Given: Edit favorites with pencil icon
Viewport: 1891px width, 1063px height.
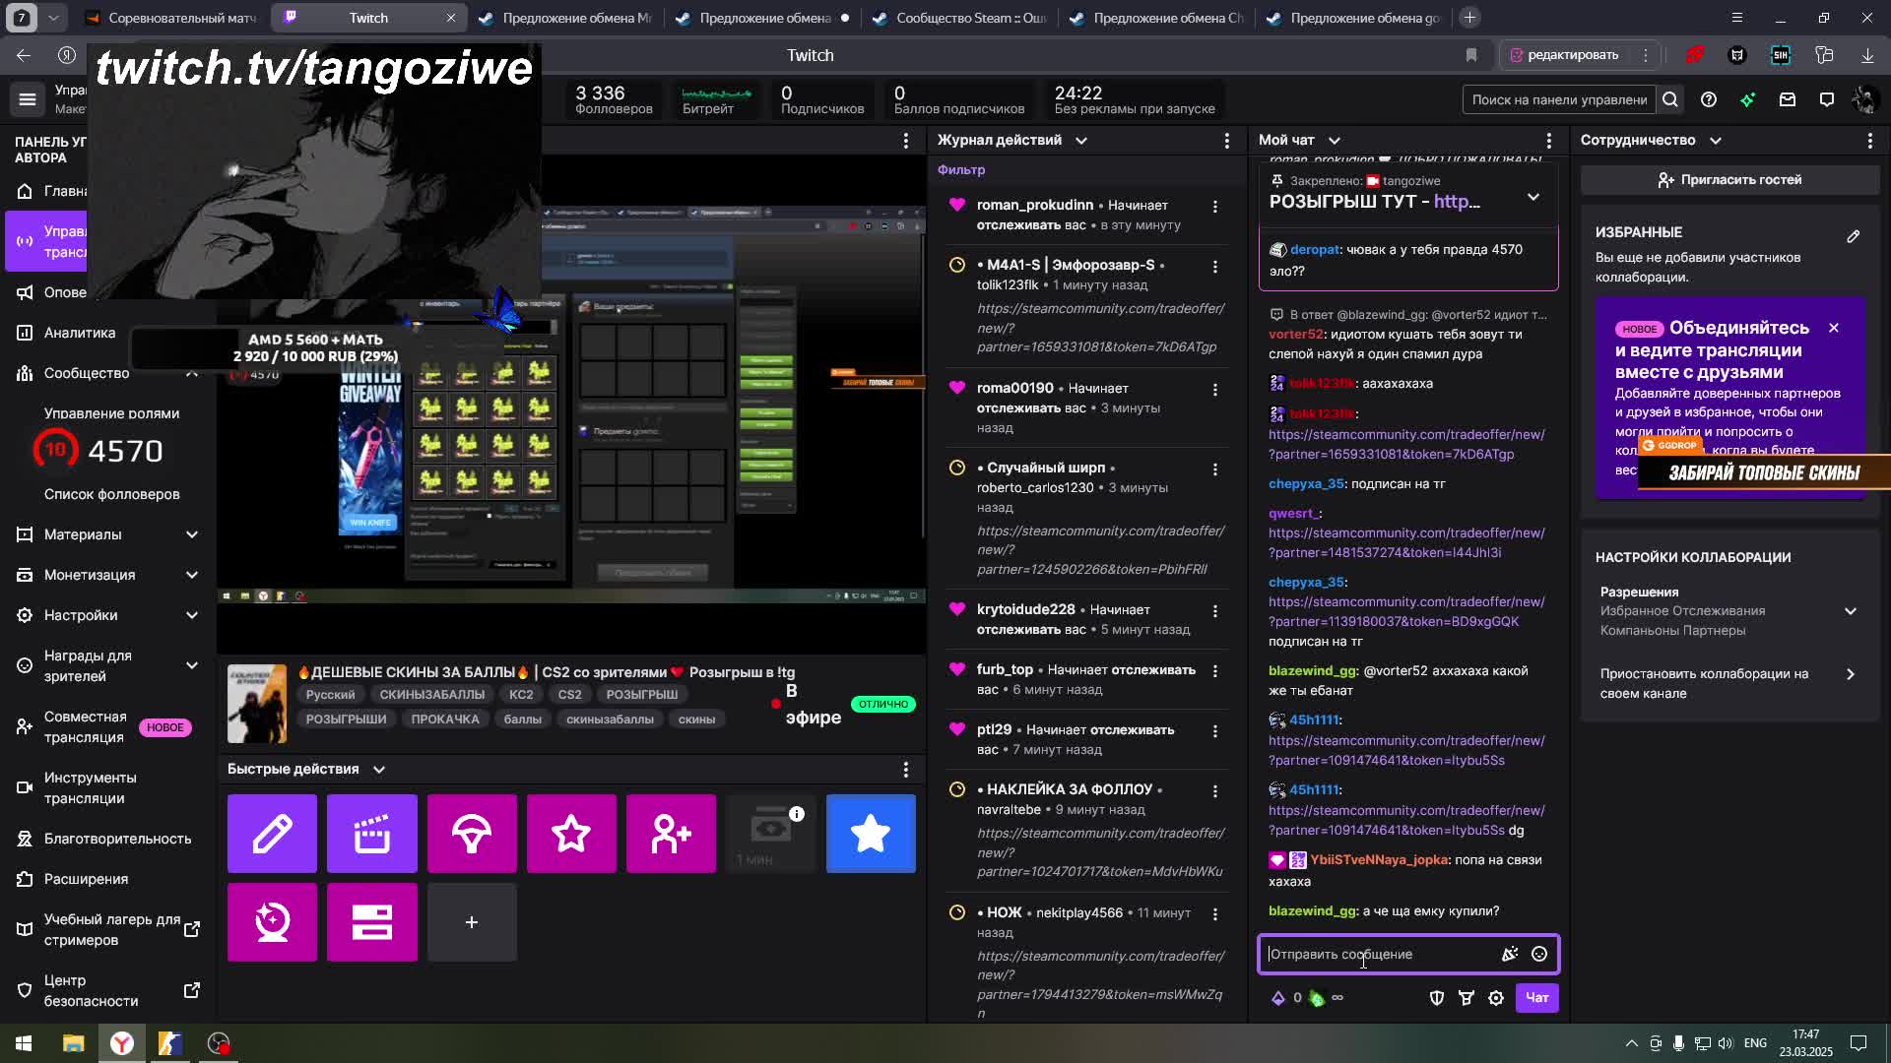Looking at the screenshot, I should [x=1854, y=236].
